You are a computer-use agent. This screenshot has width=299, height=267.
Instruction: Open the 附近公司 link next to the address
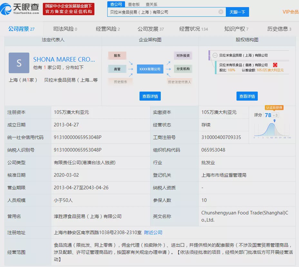click(x=152, y=232)
